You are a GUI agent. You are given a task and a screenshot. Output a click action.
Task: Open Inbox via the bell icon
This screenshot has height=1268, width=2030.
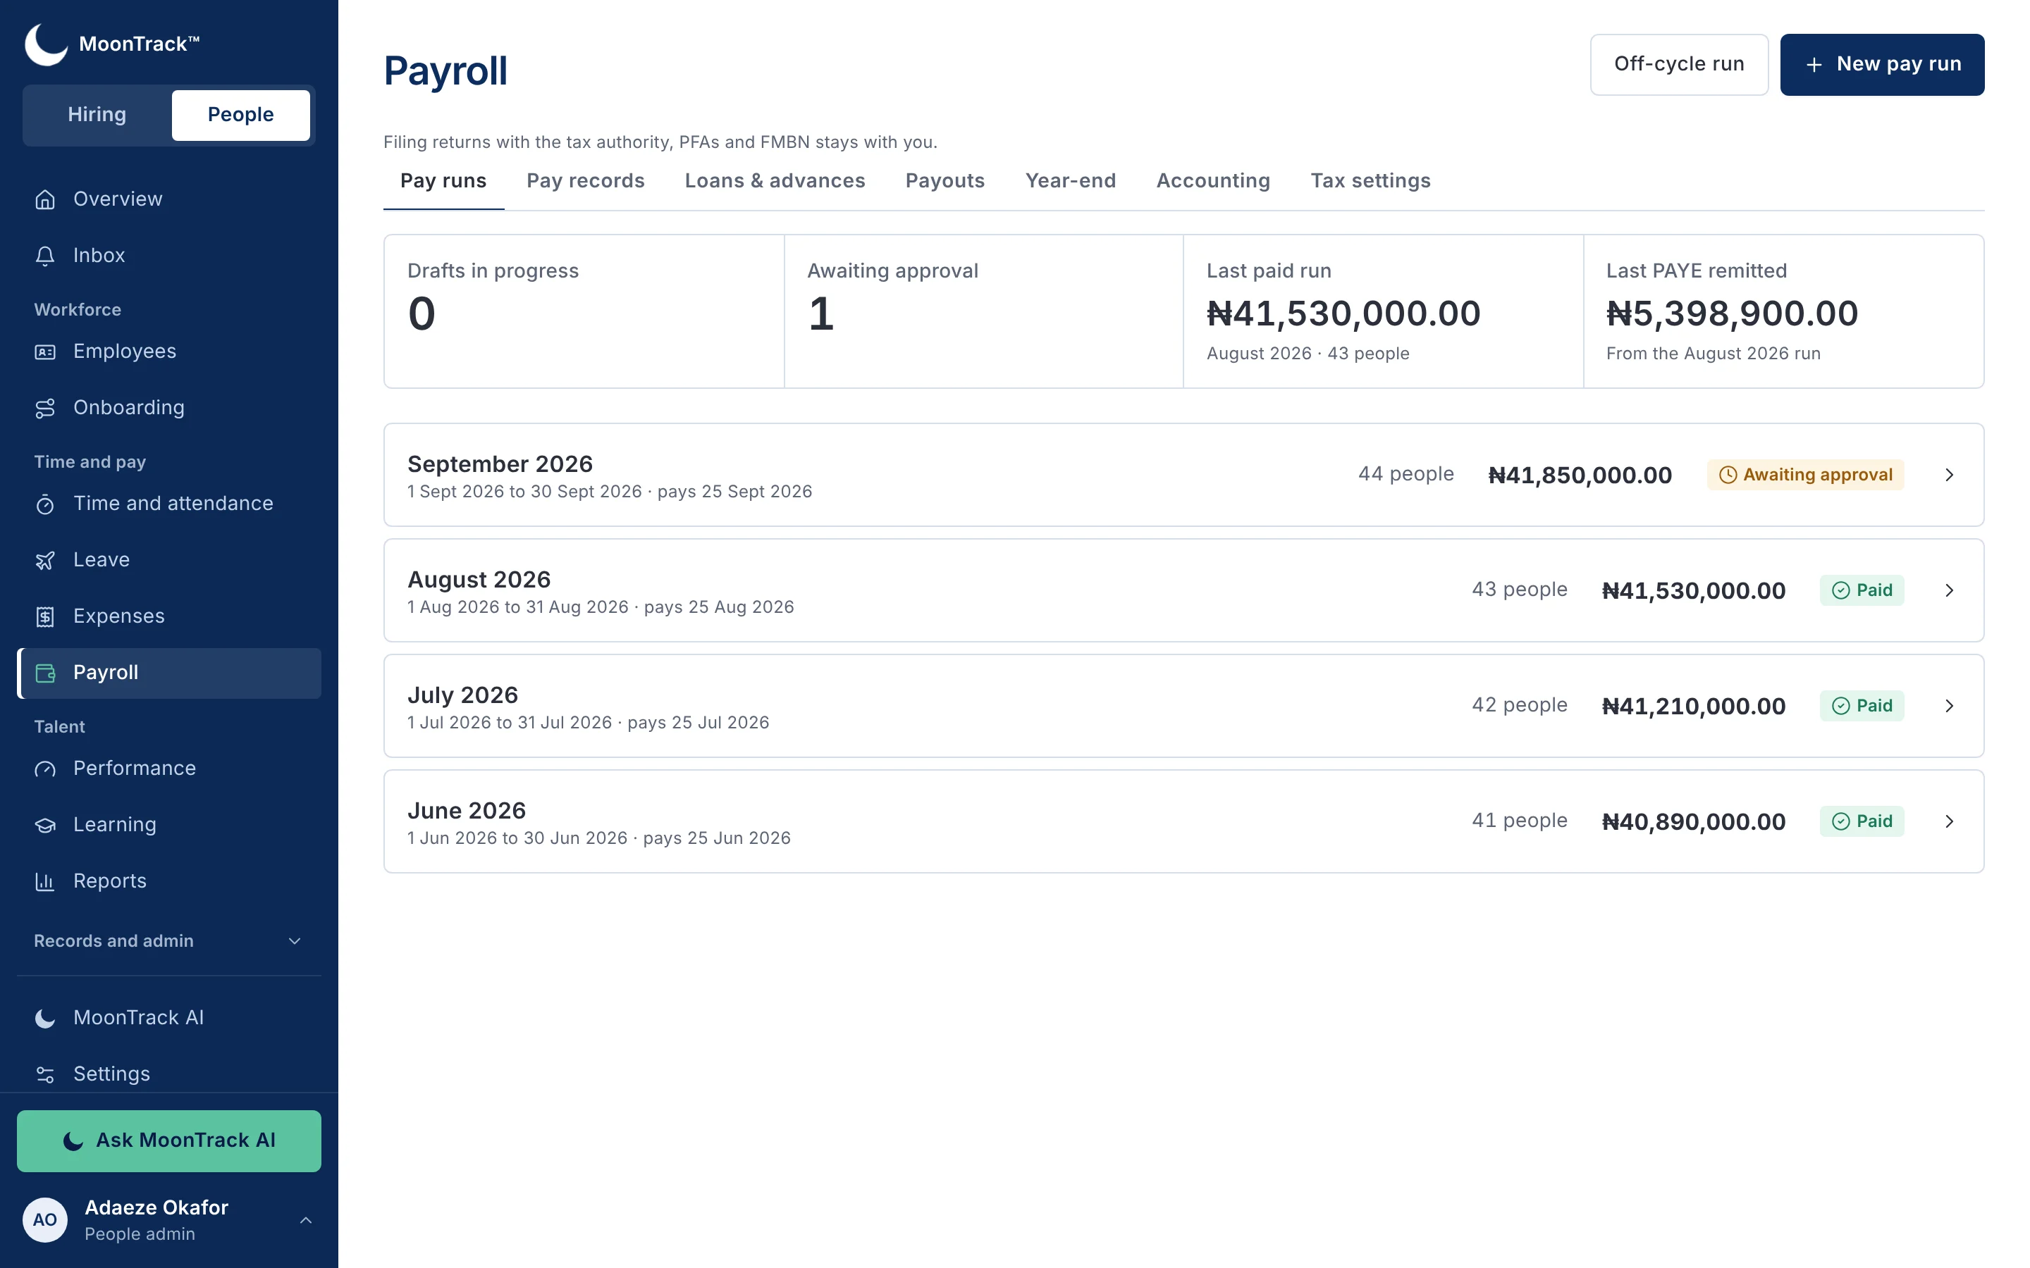tap(45, 256)
